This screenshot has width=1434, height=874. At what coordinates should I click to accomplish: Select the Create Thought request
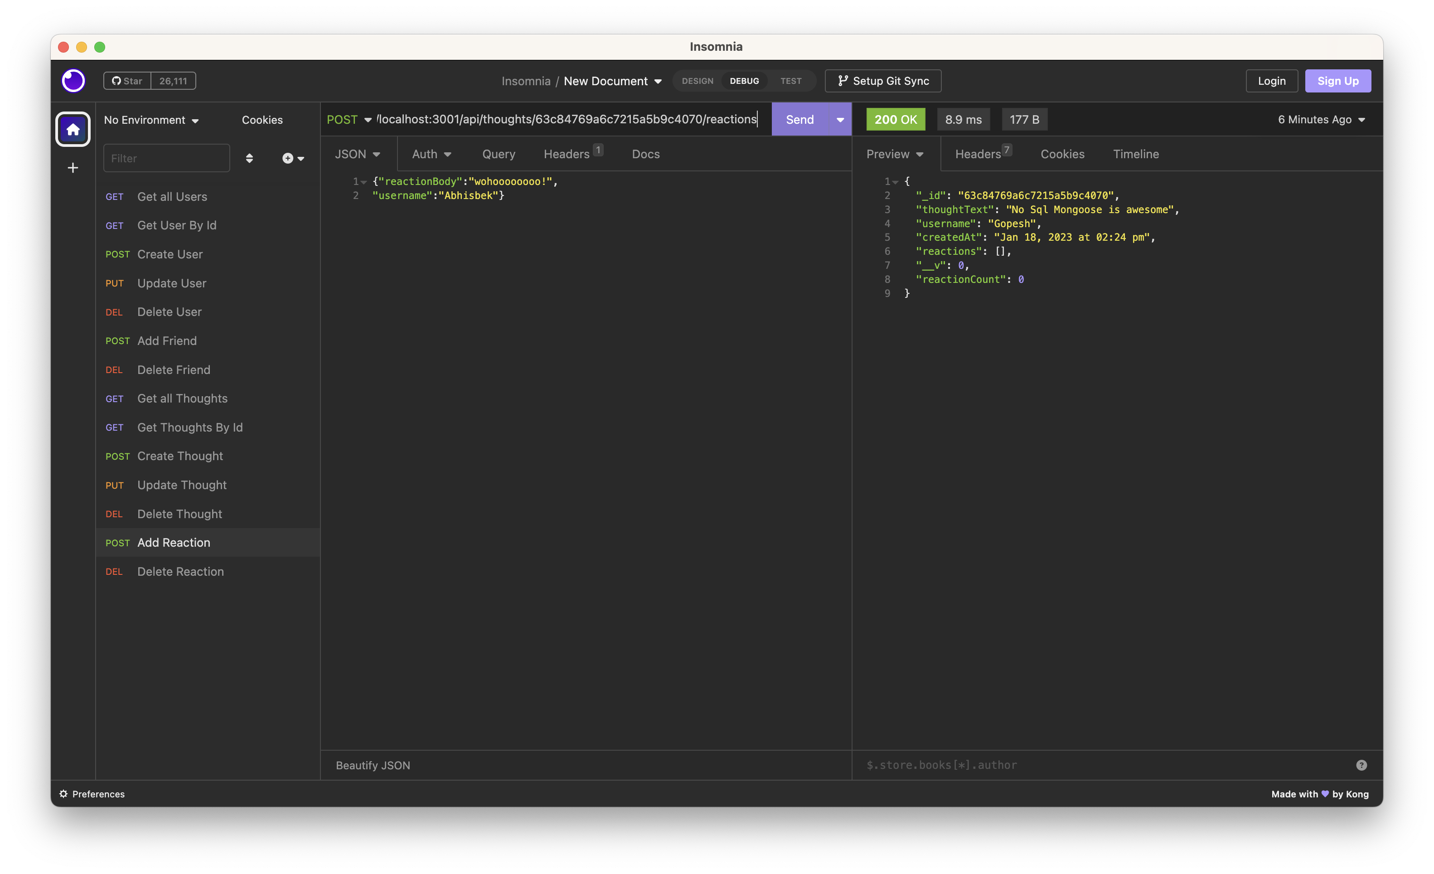click(x=207, y=456)
